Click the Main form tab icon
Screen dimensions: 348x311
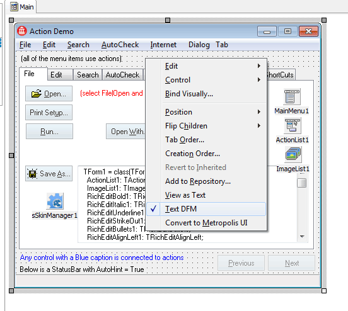click(14, 7)
